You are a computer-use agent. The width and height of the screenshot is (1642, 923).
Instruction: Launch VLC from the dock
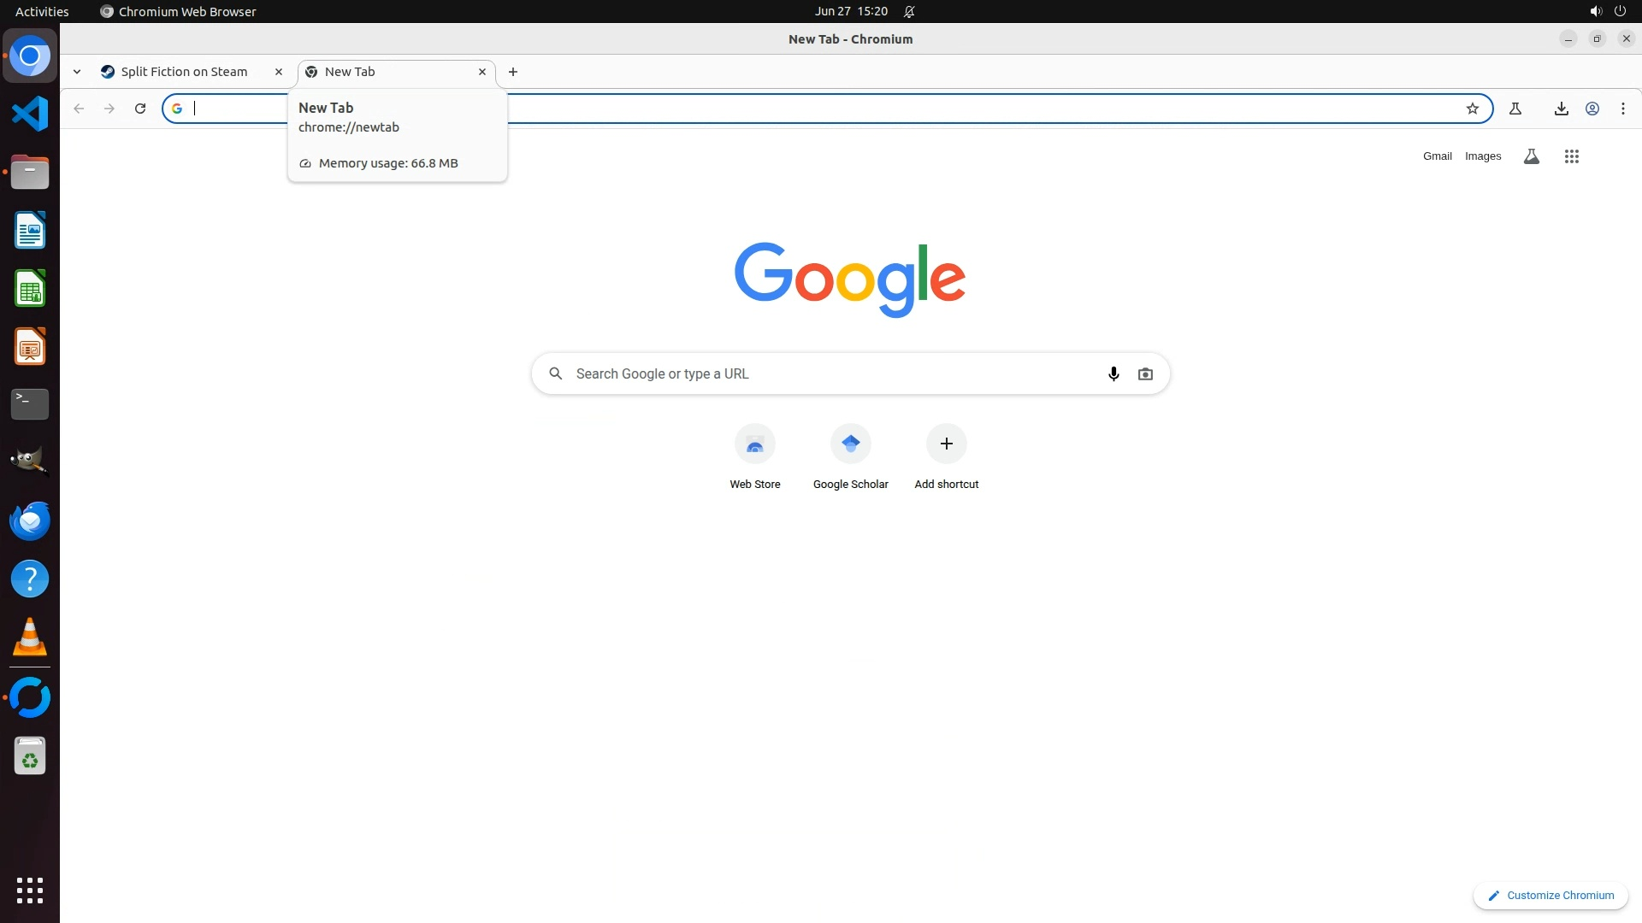pyautogui.click(x=30, y=638)
